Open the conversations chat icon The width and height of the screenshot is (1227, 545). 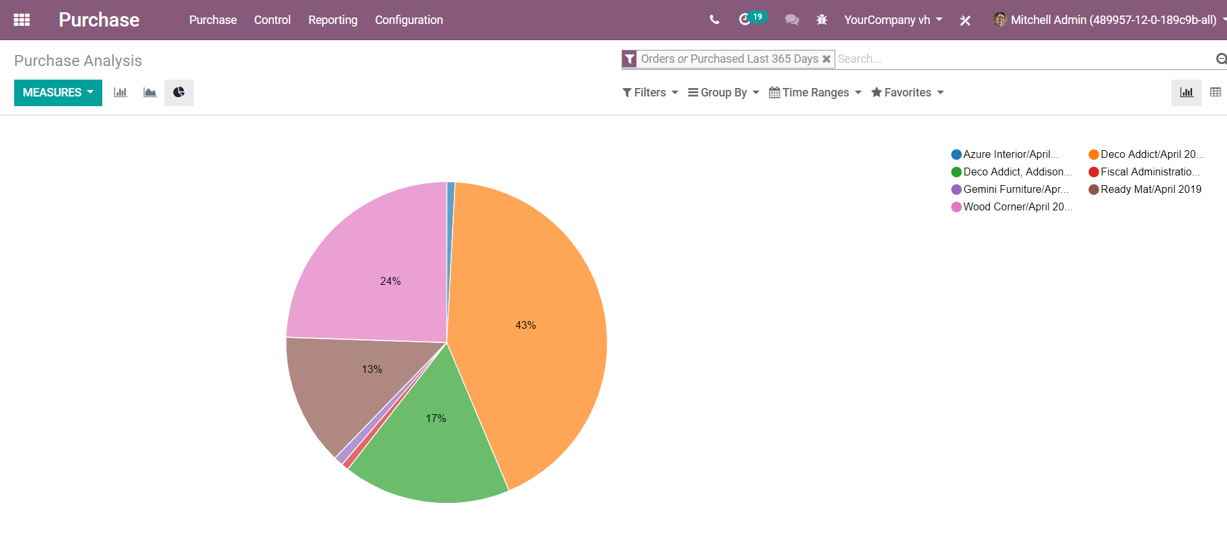791,20
